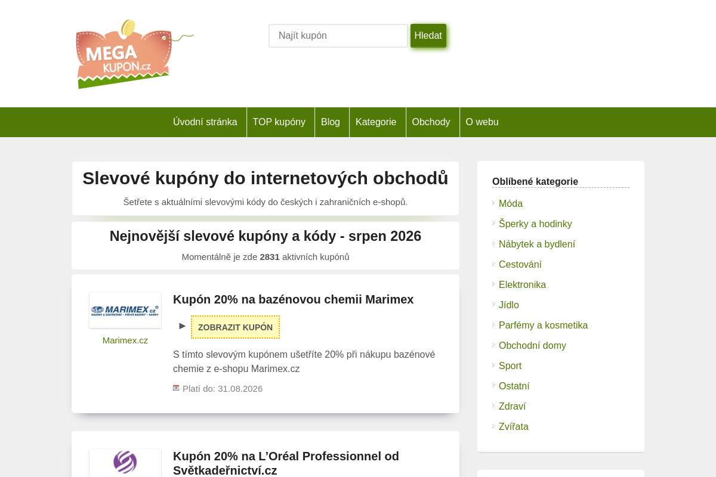Select the Obchodní domy category

[532, 346]
